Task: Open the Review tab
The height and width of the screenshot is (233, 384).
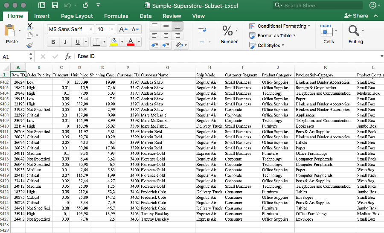Action: (172, 16)
